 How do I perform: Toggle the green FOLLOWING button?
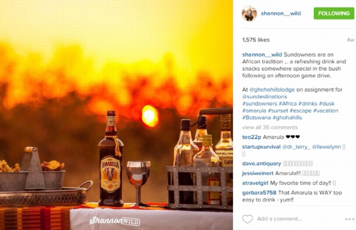334,13
